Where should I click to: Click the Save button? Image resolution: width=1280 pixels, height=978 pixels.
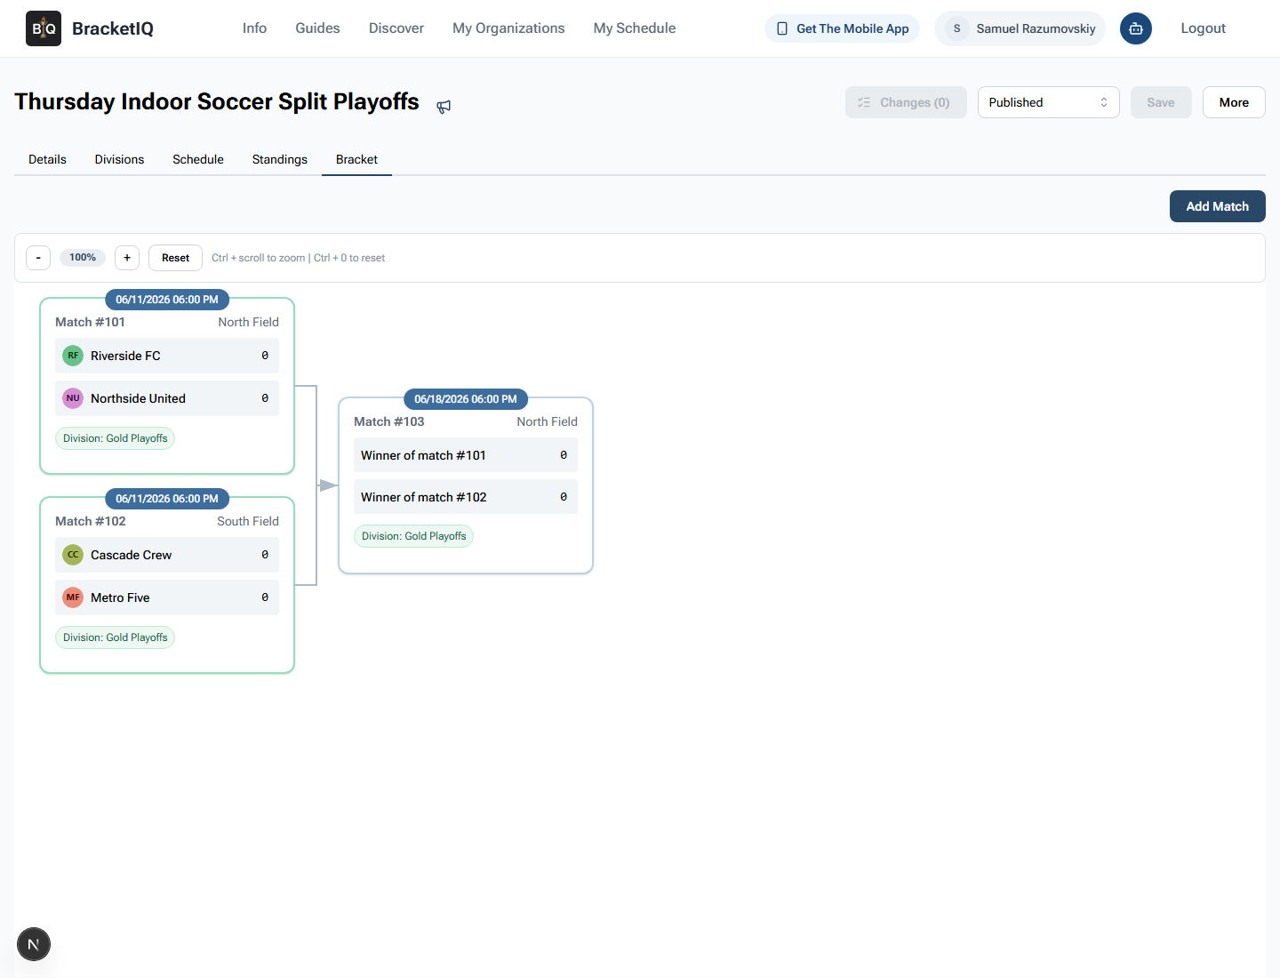click(x=1161, y=102)
